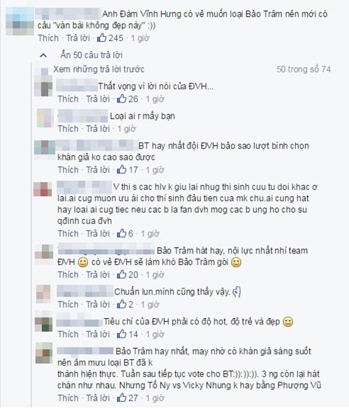Click 'Trả lời' under the top comment

[x=78, y=38]
